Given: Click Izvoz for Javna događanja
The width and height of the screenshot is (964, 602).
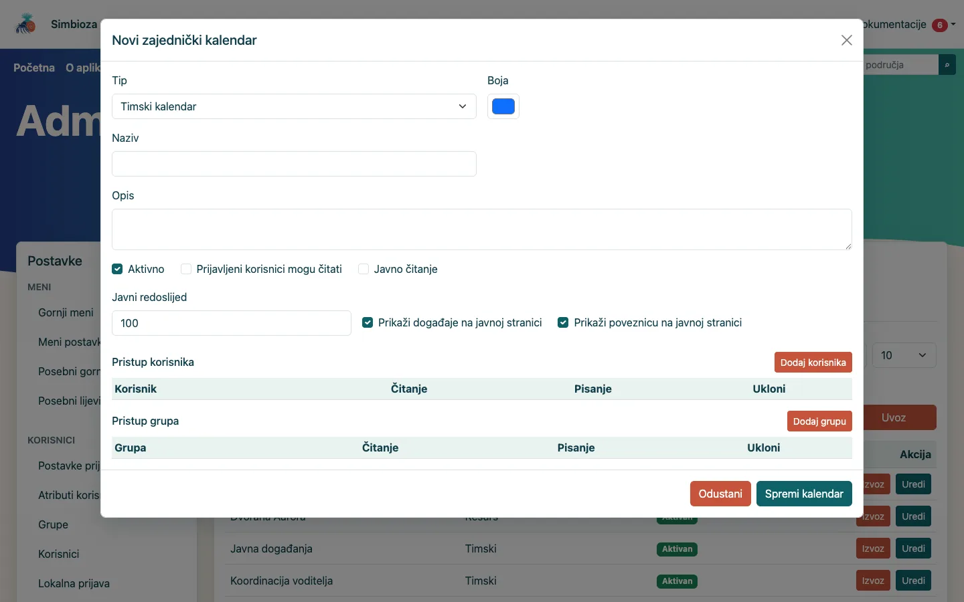Looking at the screenshot, I should click(x=873, y=548).
